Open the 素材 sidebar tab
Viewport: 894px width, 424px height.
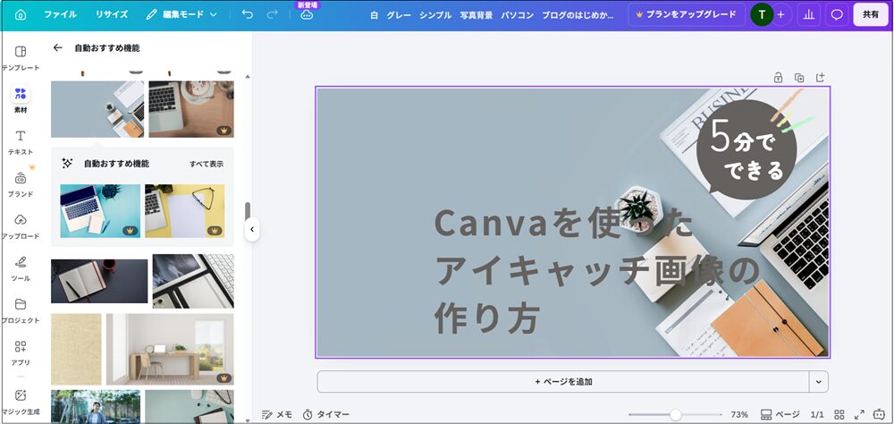[x=21, y=99]
